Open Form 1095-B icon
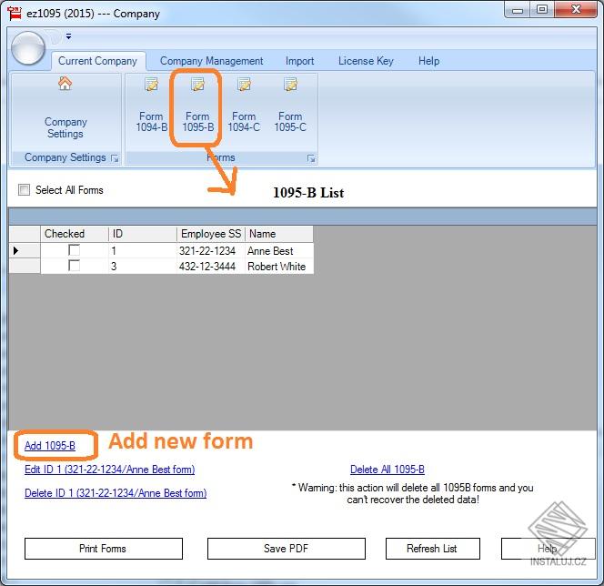 pos(197,84)
